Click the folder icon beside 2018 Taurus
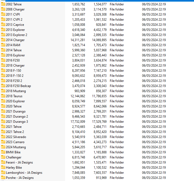This screenshot has width=194, height=181. click(x=3, y=96)
